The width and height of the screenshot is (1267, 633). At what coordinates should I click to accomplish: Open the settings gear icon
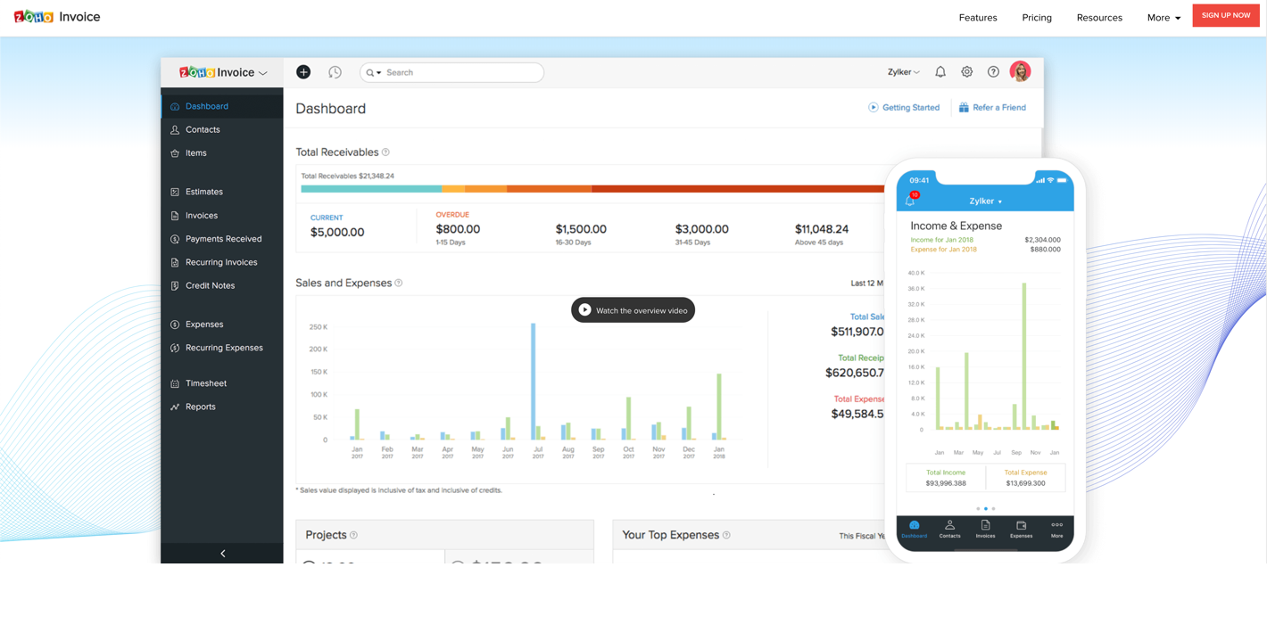pyautogui.click(x=966, y=72)
